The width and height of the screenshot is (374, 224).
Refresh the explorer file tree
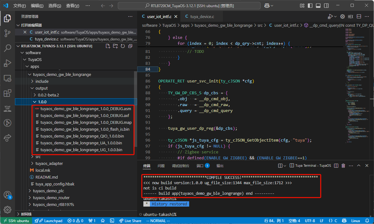pos(123,46)
